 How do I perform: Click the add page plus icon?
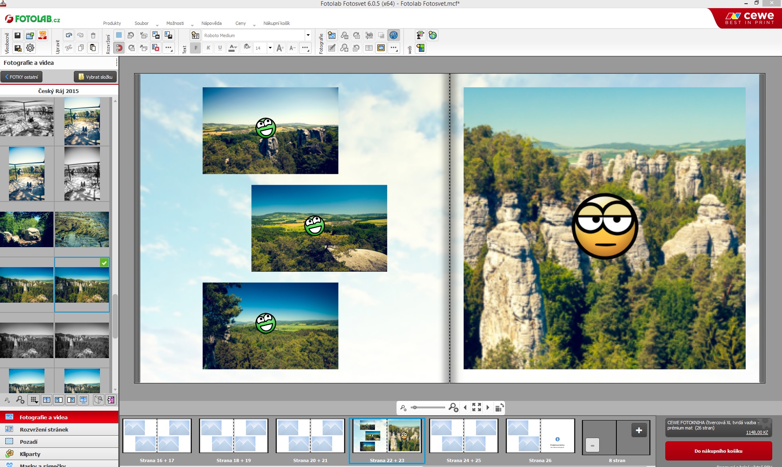pos(639,430)
